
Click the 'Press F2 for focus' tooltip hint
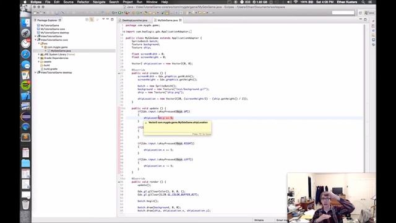coord(201,134)
